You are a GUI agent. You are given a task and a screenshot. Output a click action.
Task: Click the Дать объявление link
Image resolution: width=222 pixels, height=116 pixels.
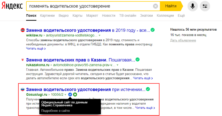183,40
